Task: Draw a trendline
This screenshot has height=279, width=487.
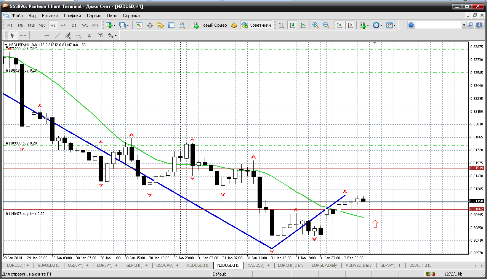Action: (57, 35)
